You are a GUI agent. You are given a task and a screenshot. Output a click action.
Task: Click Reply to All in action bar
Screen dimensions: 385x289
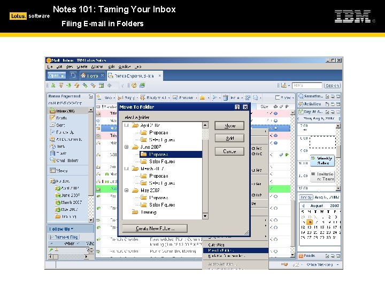tap(155, 97)
